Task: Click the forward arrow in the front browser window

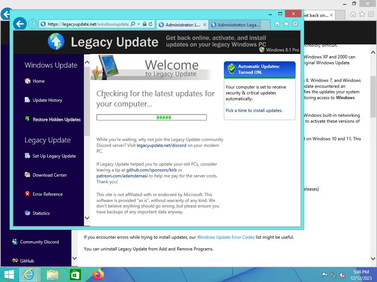Action: point(32,24)
